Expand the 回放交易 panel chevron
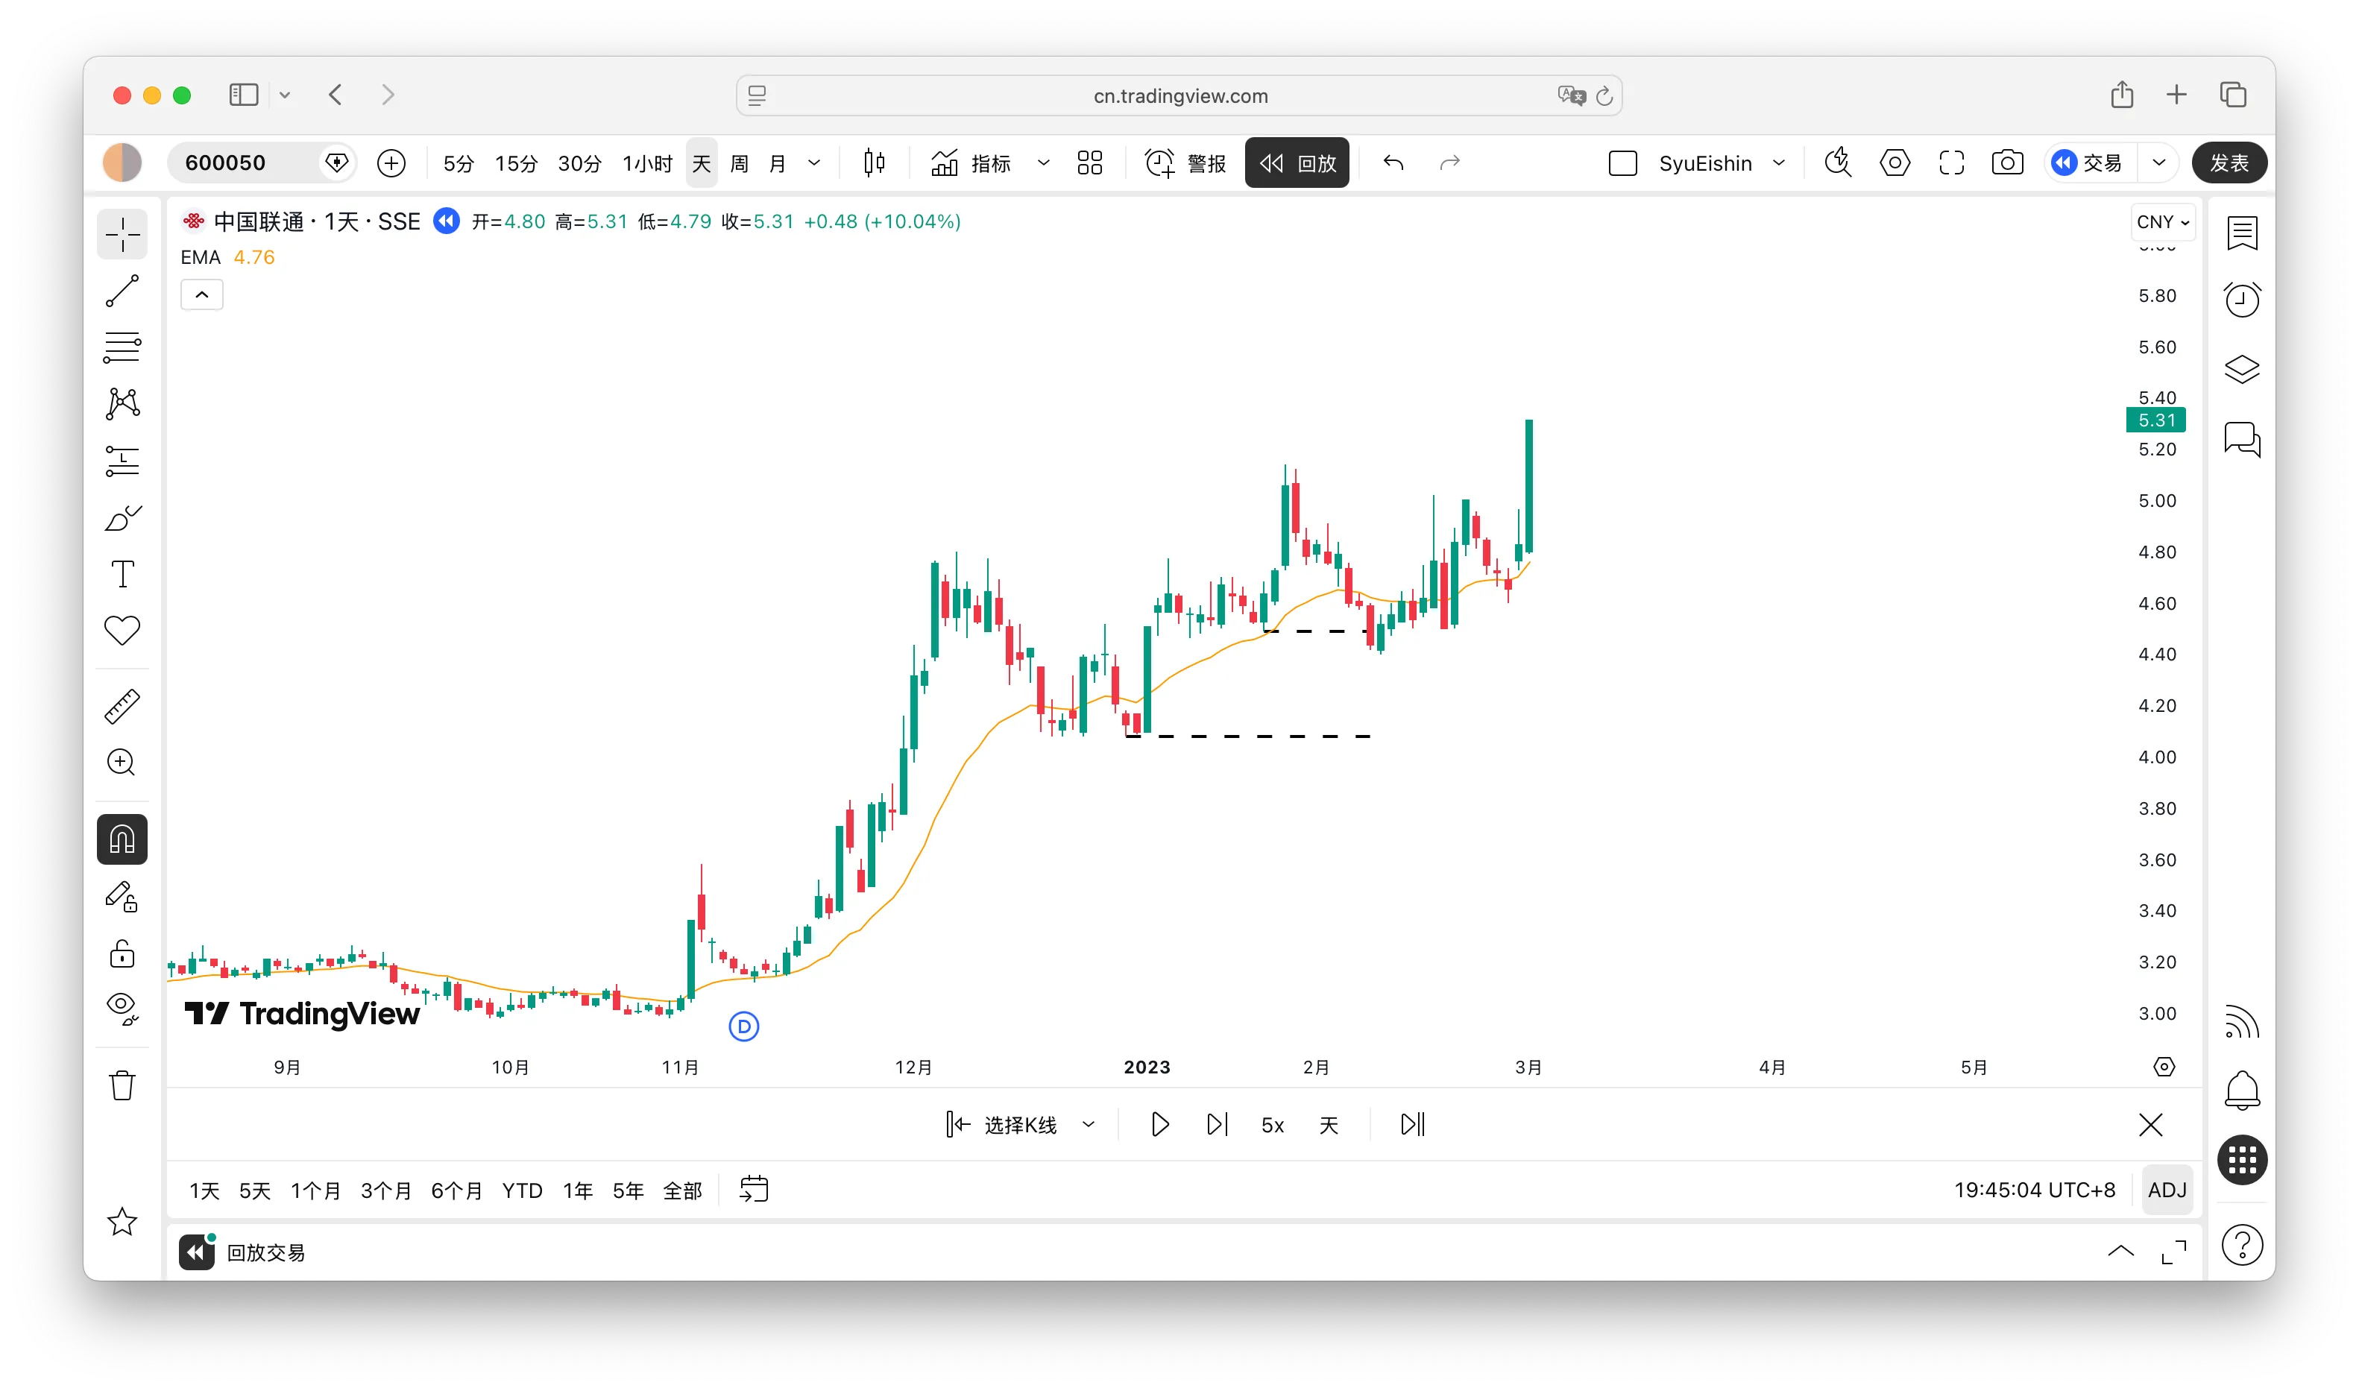This screenshot has width=2359, height=1391. pyautogui.click(x=2120, y=1252)
